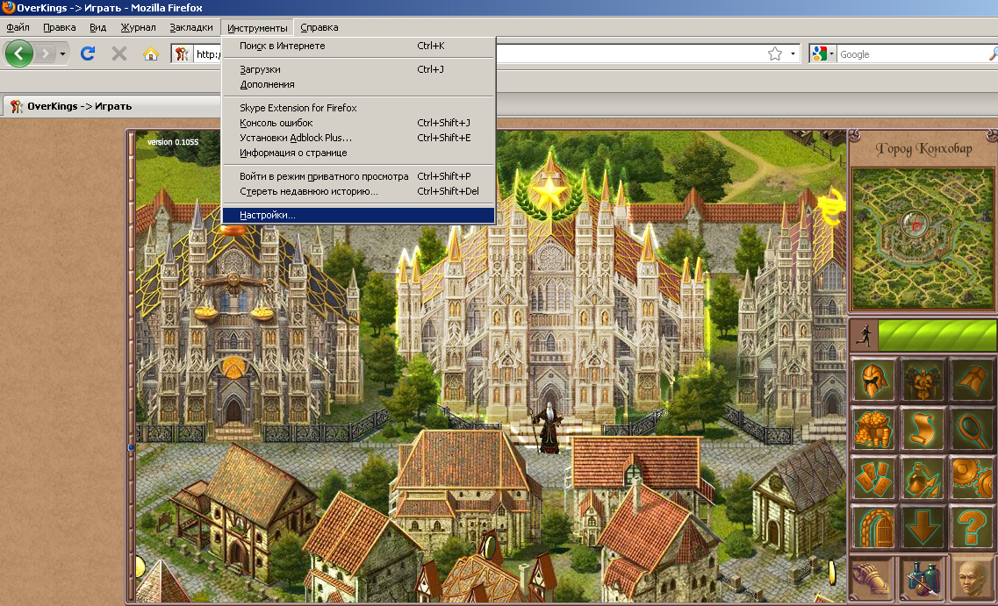Open the gears settings icon in game panel
Viewport: 998px width, 606px height.
973,478
